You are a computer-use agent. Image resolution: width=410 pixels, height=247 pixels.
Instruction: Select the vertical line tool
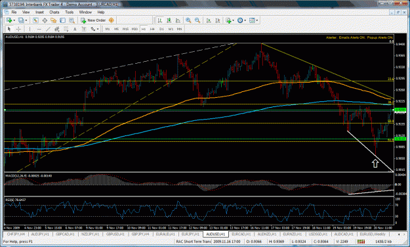[30, 29]
